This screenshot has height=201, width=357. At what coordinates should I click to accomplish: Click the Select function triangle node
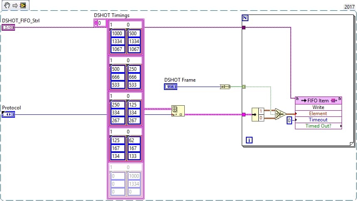[280, 114]
